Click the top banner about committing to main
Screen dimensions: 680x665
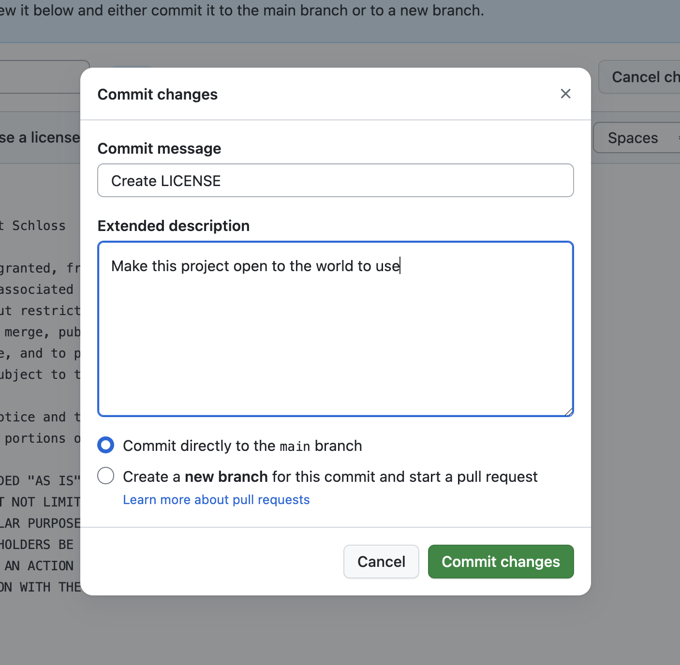coord(242,11)
